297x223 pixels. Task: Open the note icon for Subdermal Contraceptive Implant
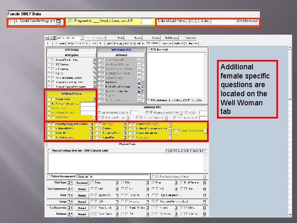(170, 128)
